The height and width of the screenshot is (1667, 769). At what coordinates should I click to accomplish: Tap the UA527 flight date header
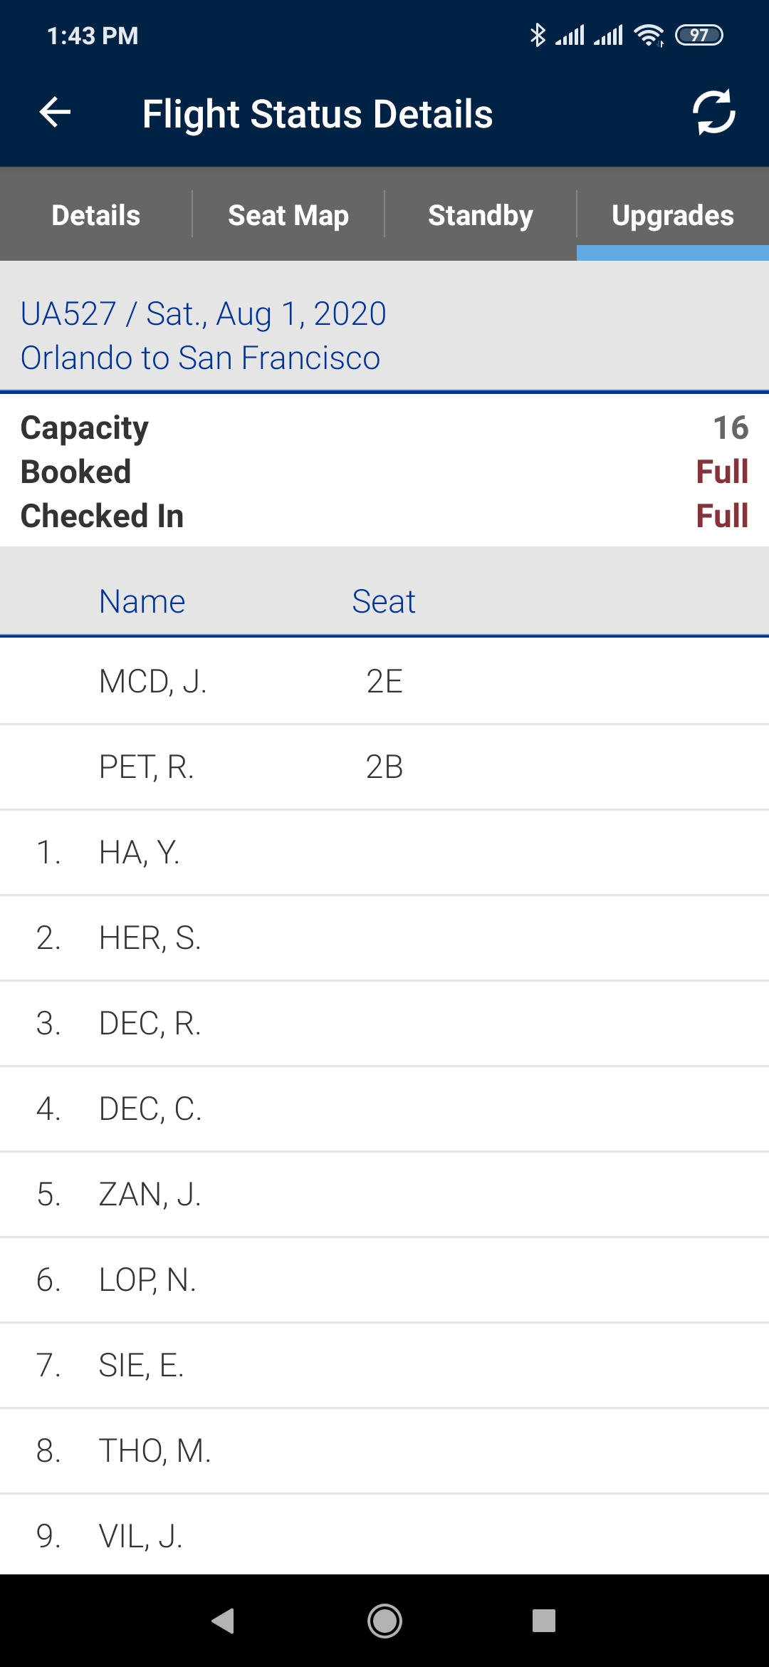[204, 313]
